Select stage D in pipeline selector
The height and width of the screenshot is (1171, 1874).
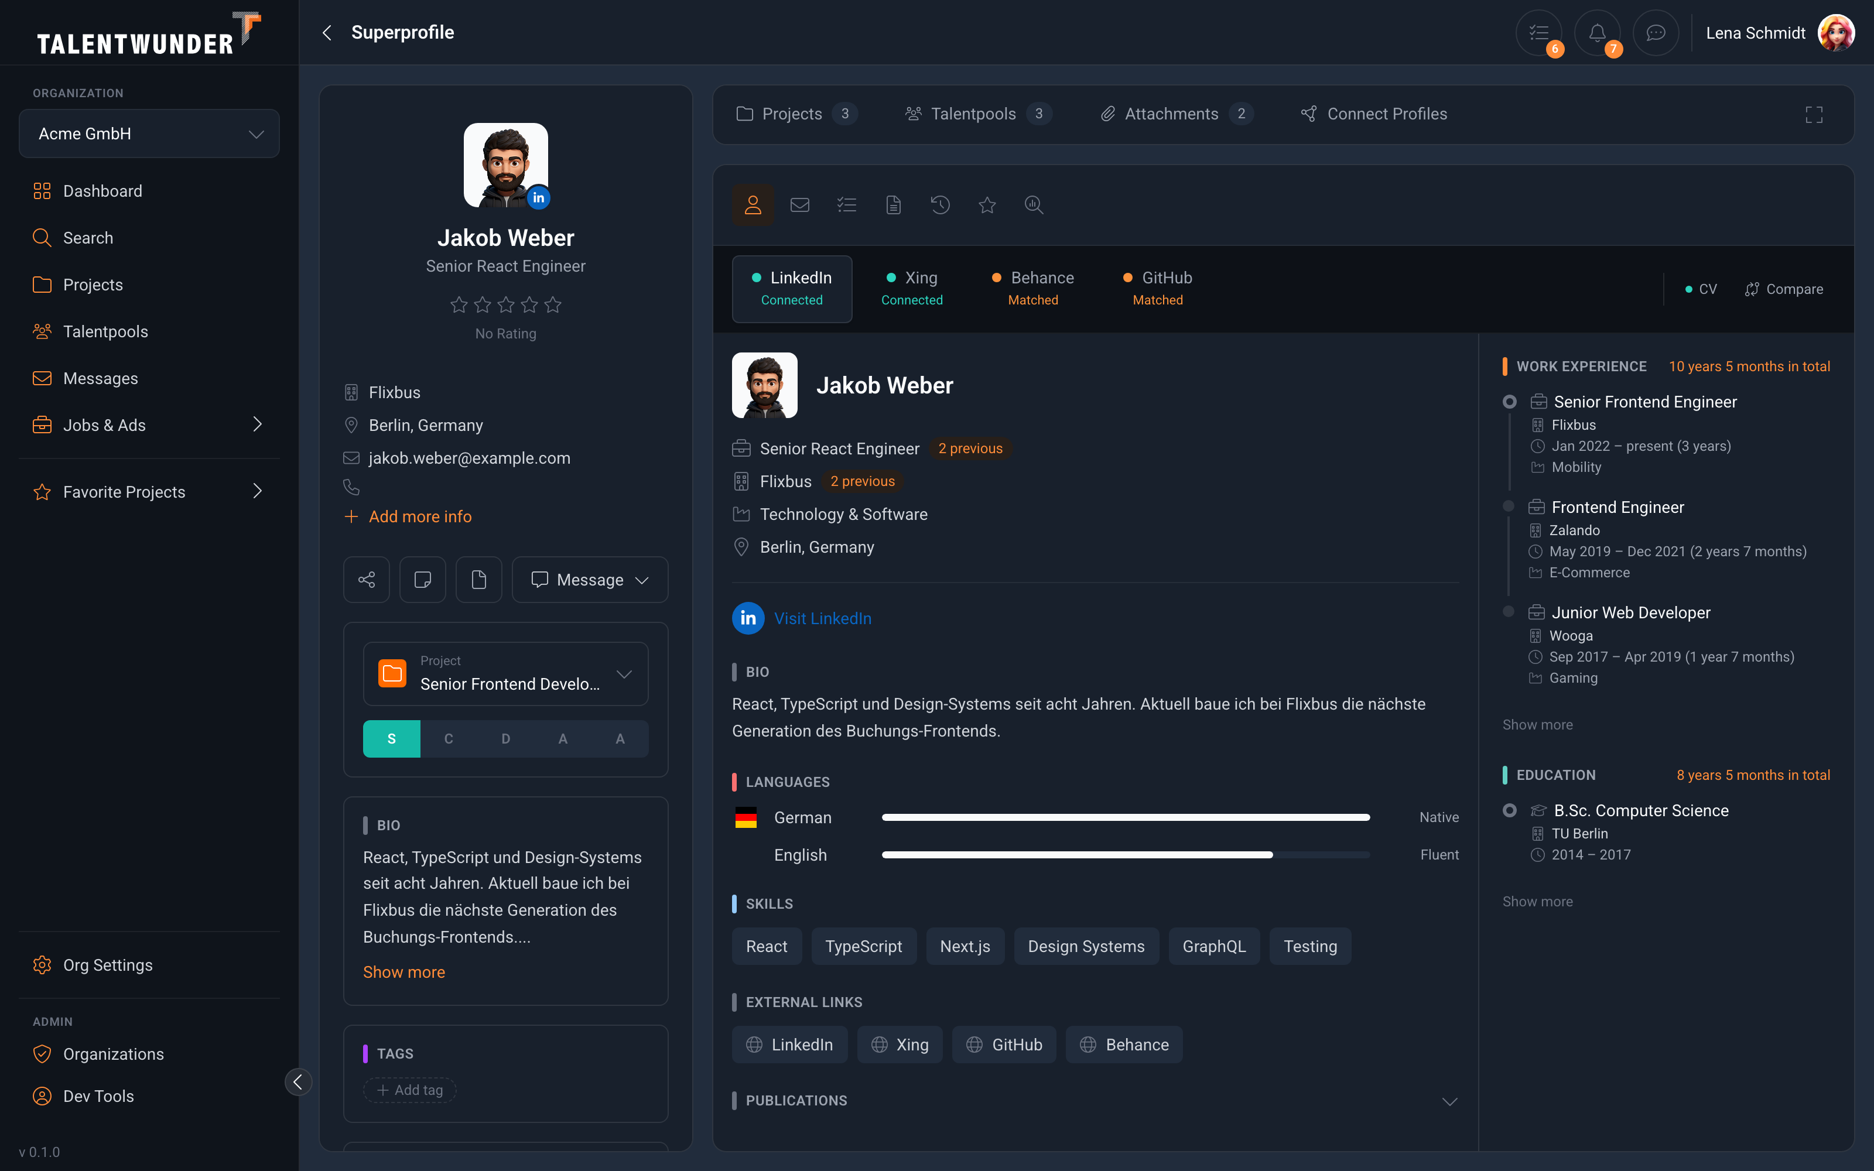tap(505, 739)
